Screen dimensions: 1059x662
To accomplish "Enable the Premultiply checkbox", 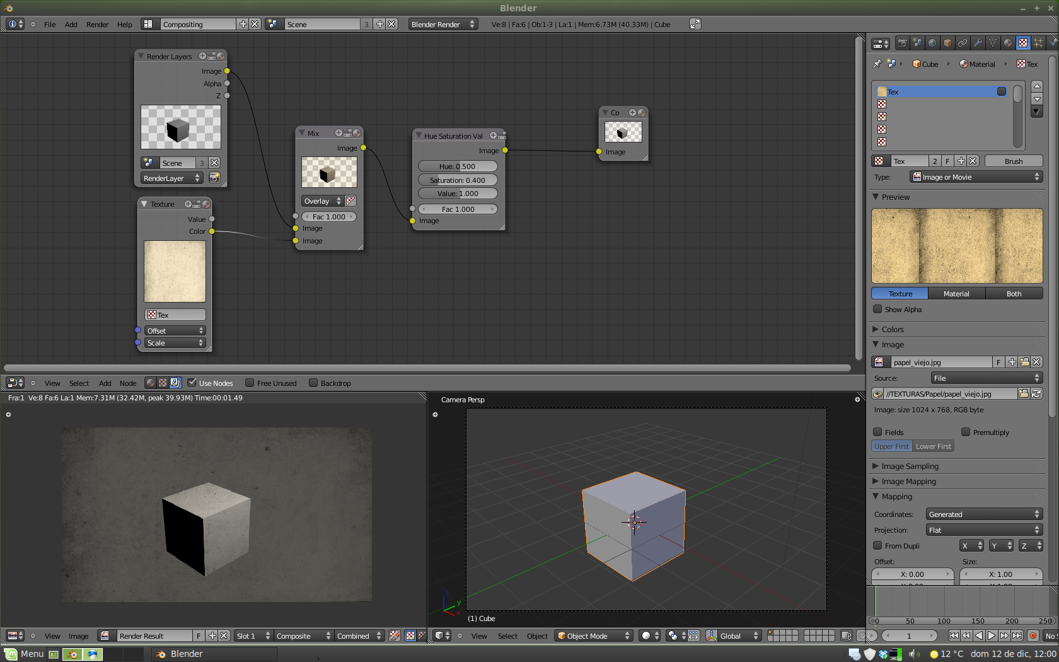I will (x=966, y=432).
